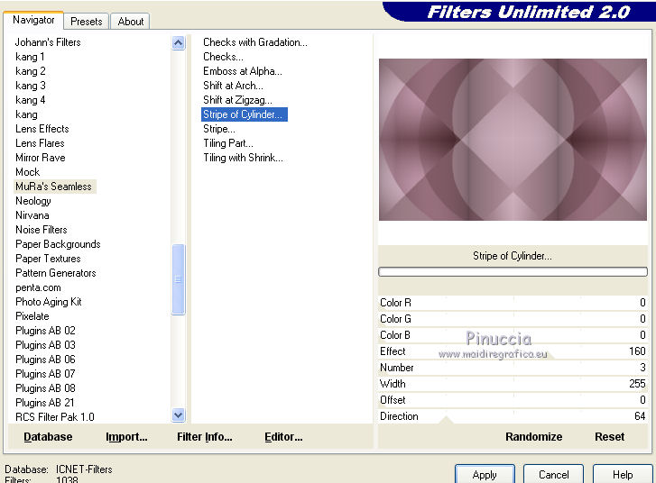Click the category list scroll up arrow
The image size is (656, 483).
pyautogui.click(x=179, y=42)
